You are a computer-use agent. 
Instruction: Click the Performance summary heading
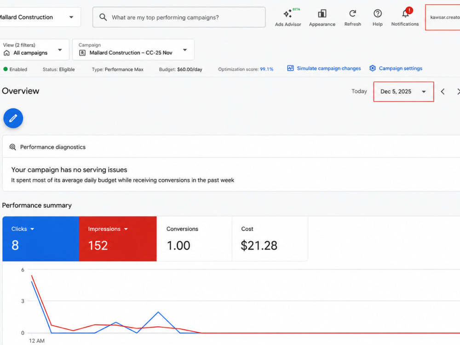click(x=37, y=205)
